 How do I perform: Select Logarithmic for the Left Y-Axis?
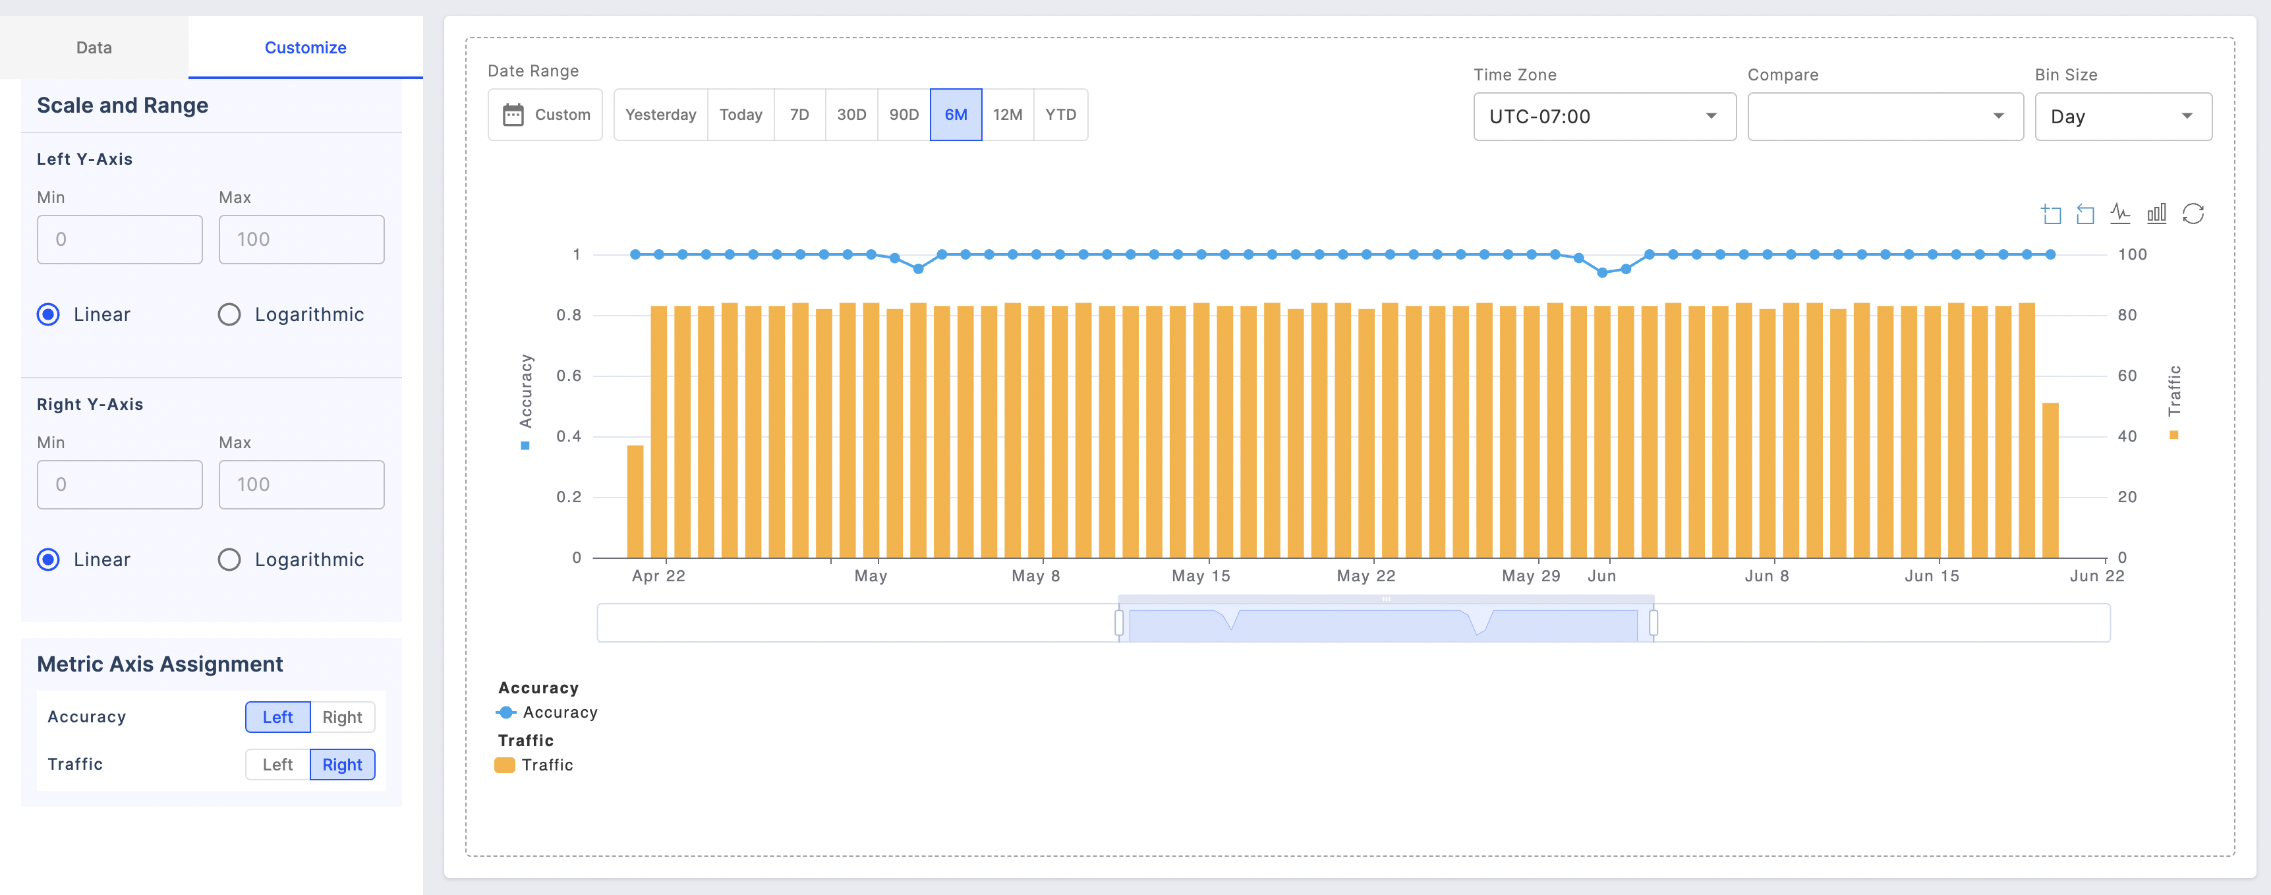coord(229,315)
